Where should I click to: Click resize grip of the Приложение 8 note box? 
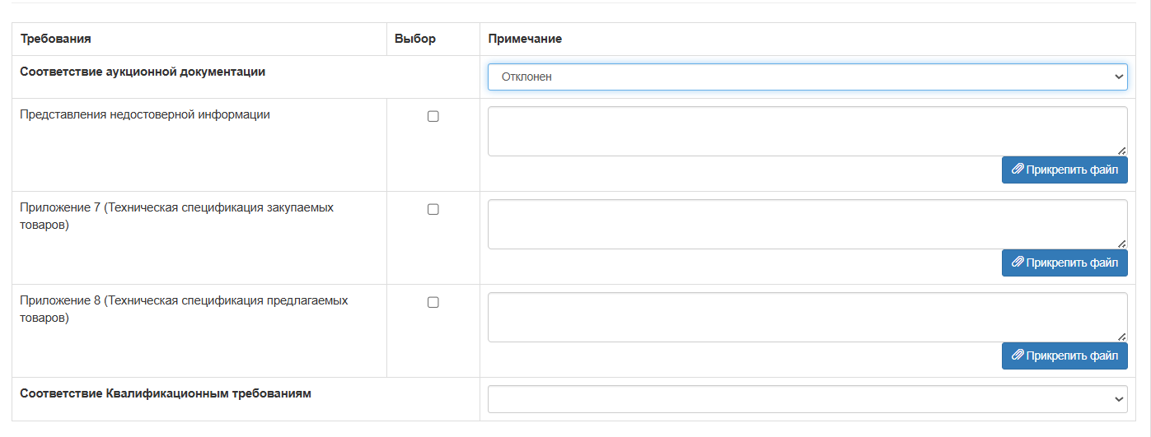tap(1122, 337)
